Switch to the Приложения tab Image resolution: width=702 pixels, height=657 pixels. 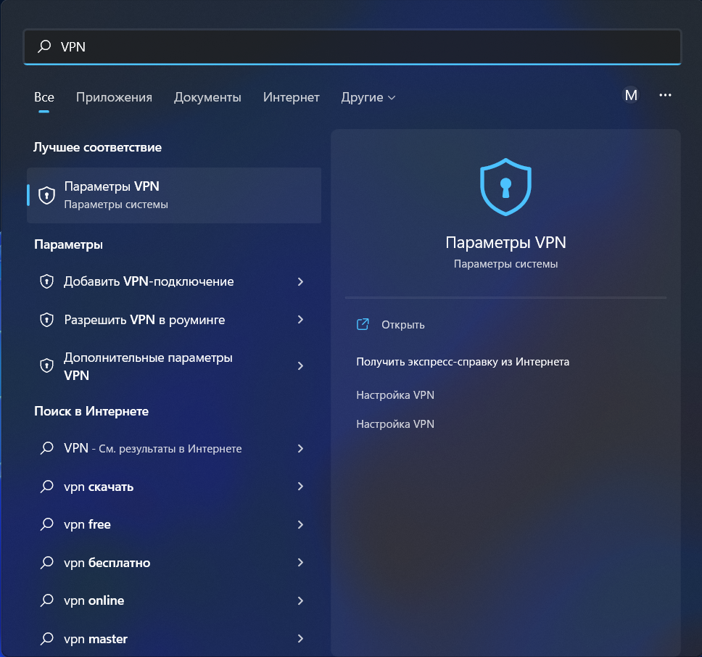(x=114, y=97)
